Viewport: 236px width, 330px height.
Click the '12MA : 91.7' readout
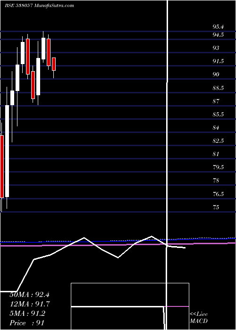point(30,304)
